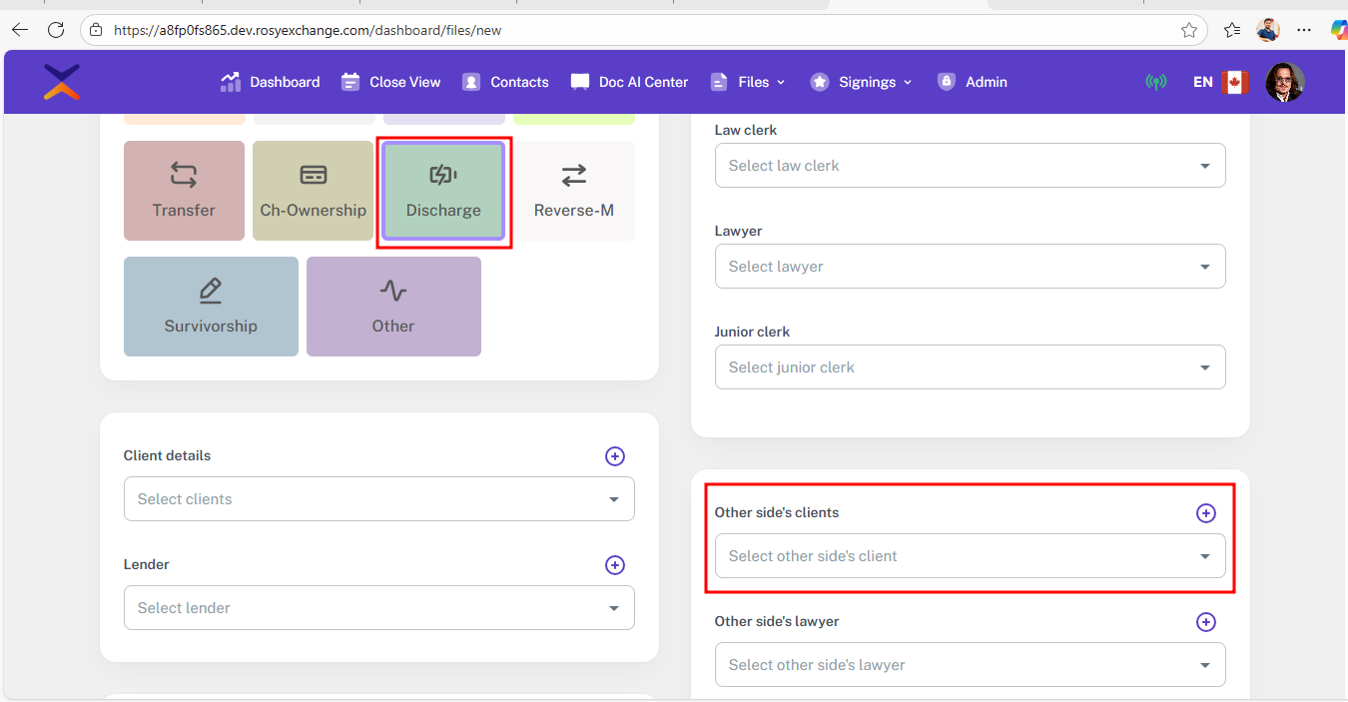Choose the Survivorship file type tile

[211, 307]
